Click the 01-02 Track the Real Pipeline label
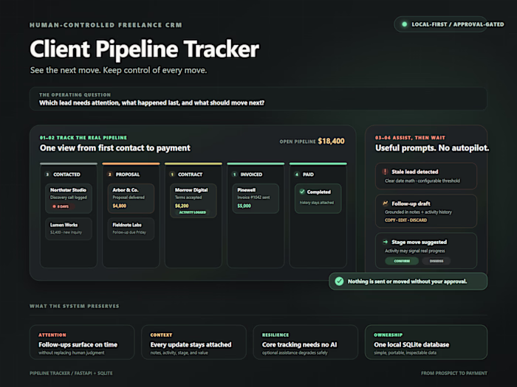The width and height of the screenshot is (517, 387). (83, 138)
